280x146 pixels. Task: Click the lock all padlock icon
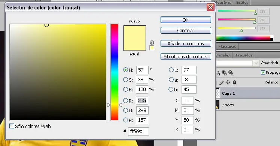pyautogui.click(x=234, y=82)
